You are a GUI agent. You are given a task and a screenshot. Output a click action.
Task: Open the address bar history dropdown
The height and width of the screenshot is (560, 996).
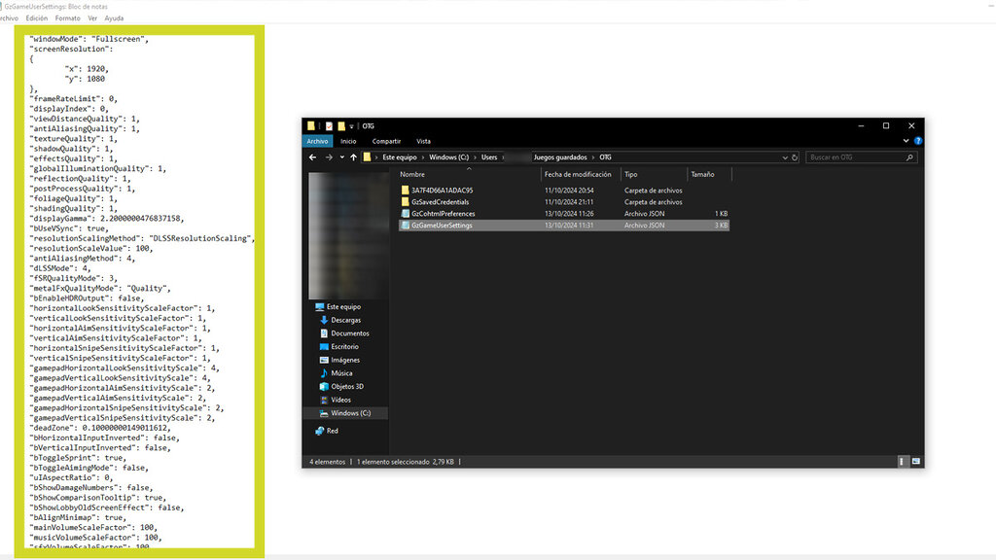pos(783,157)
